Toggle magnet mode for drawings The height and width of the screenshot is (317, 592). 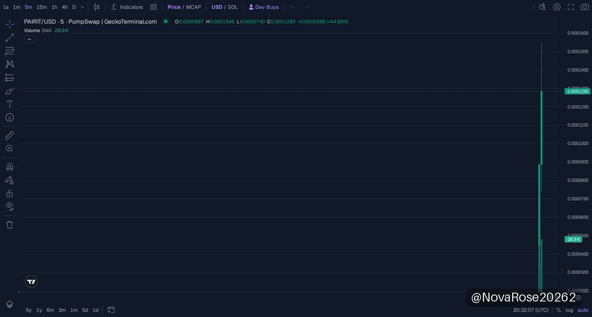(x=9, y=167)
